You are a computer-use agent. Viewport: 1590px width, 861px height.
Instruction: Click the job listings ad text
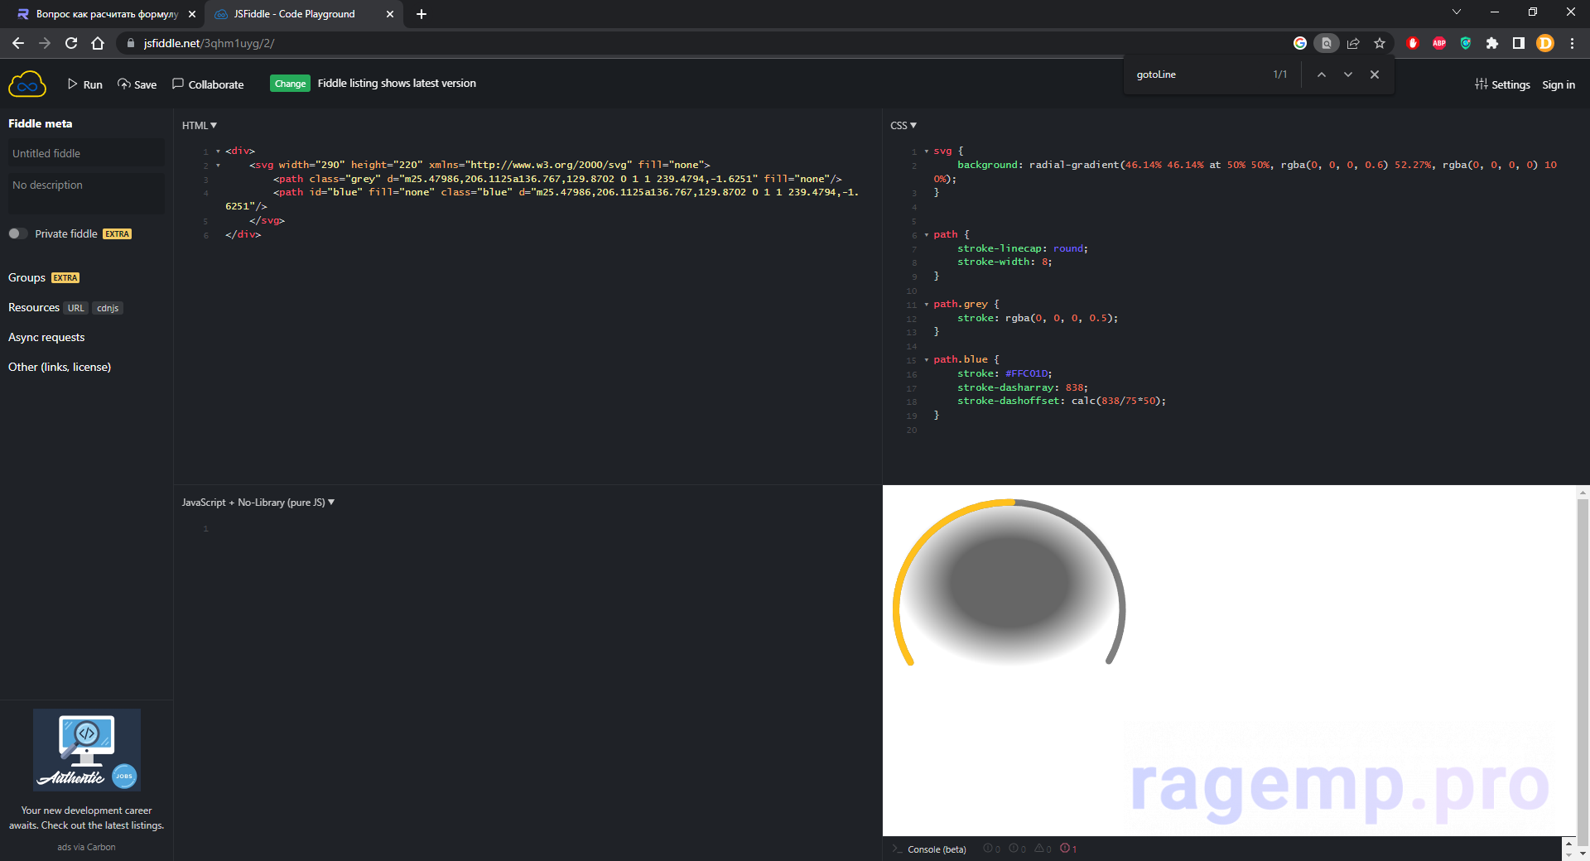click(x=86, y=818)
